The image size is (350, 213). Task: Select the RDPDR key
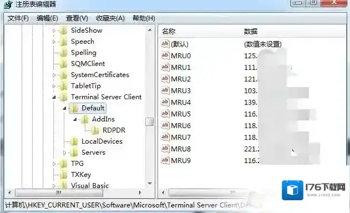pyautogui.click(x=114, y=130)
